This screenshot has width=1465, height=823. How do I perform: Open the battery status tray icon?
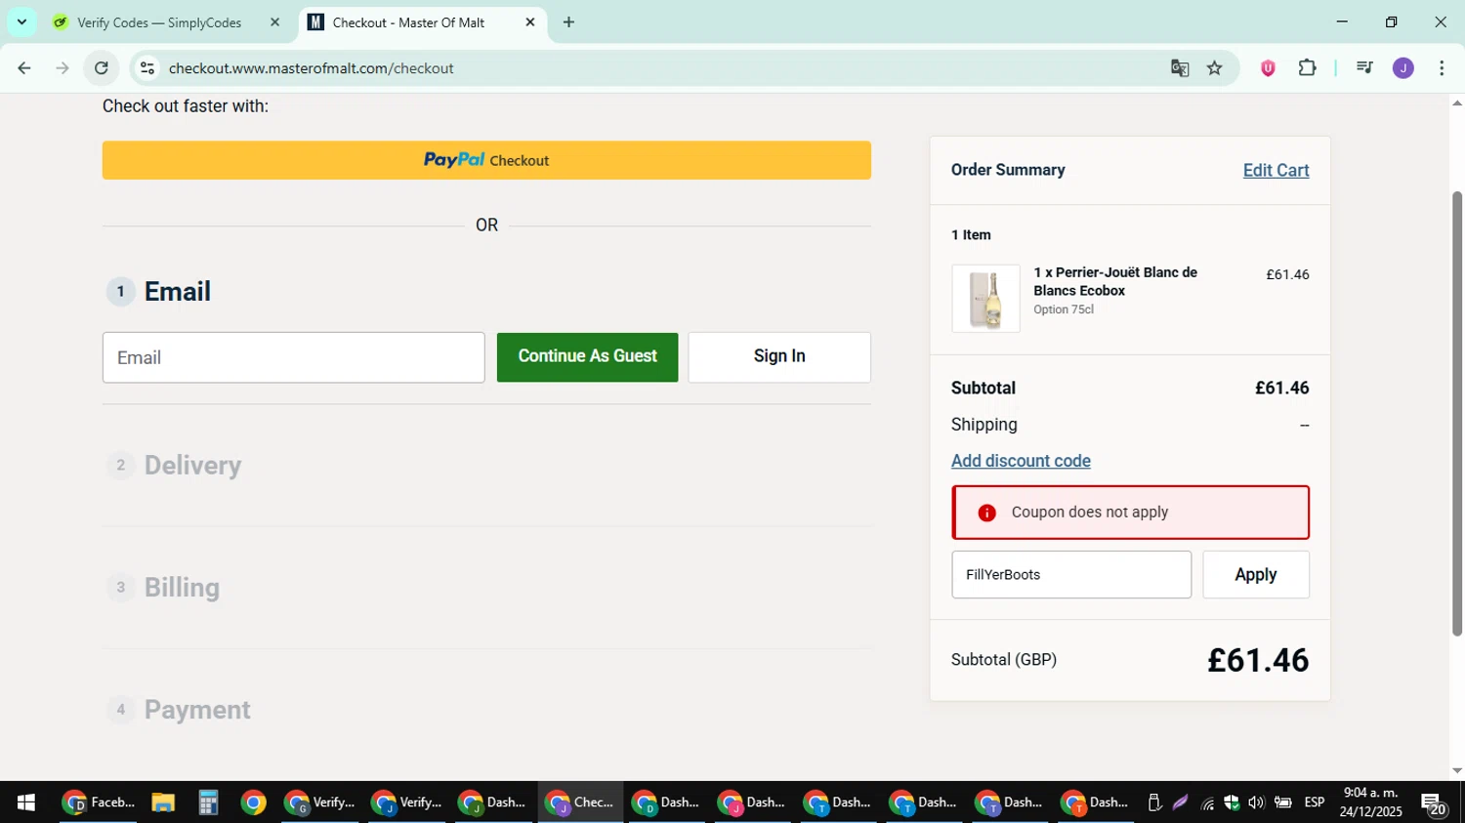pyautogui.click(x=1283, y=802)
